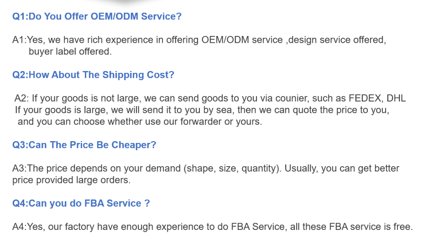This screenshot has width=423, height=239.
Task: Click the 'price provided large orders.' line
Action: [x=72, y=180]
